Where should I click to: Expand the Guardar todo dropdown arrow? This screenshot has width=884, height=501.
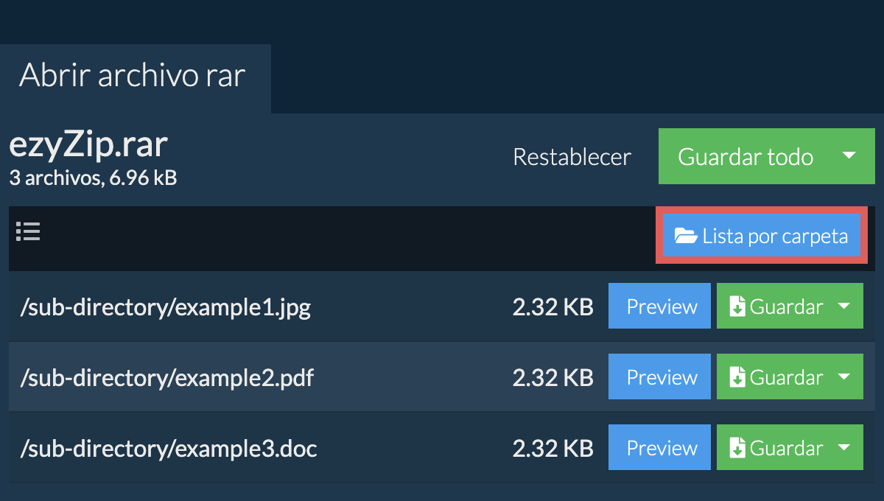pyautogui.click(x=849, y=156)
